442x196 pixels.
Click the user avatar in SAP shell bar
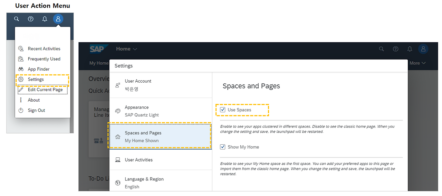pos(423,49)
